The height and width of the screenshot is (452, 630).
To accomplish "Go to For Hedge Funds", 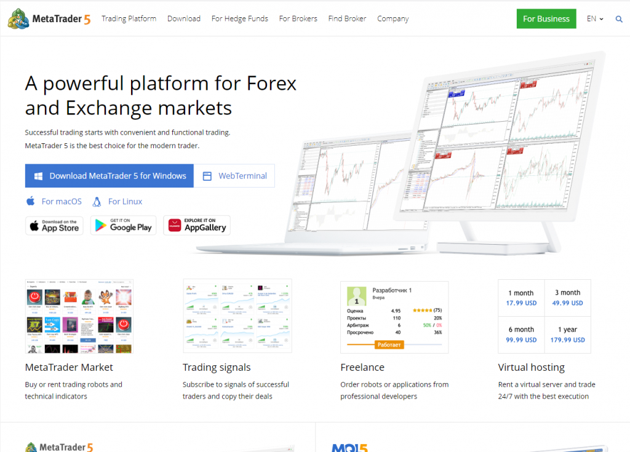I will [x=240, y=18].
